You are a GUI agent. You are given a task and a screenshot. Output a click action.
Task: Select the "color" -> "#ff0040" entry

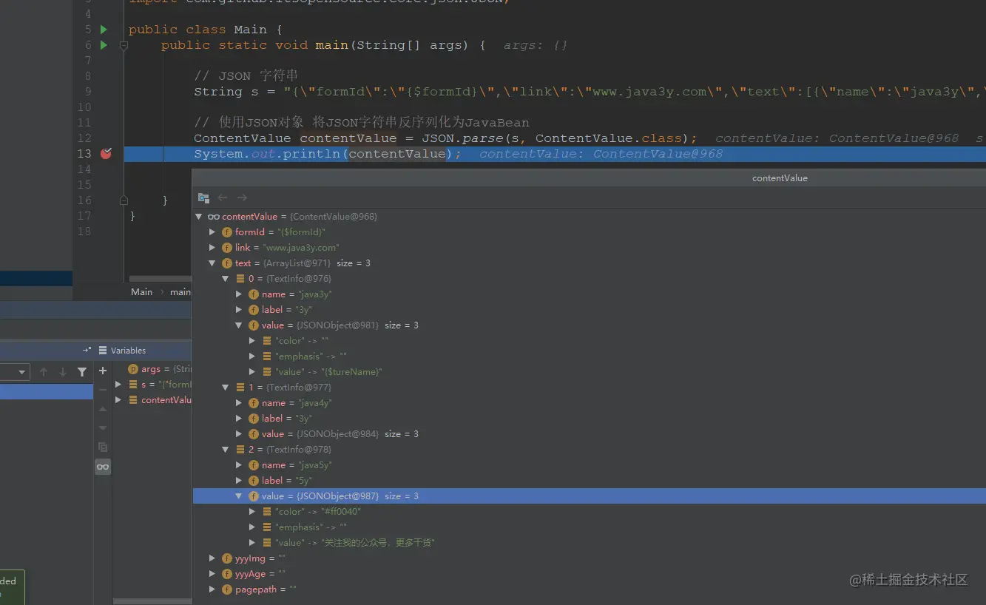click(x=589, y=512)
